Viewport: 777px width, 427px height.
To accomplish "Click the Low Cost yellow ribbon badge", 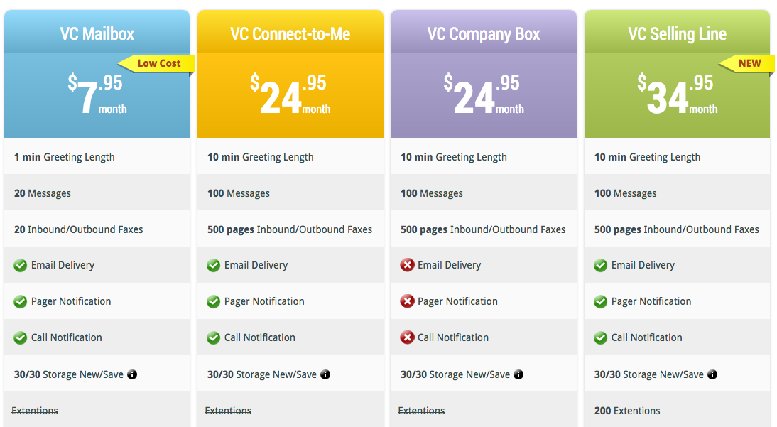I will click(x=156, y=63).
